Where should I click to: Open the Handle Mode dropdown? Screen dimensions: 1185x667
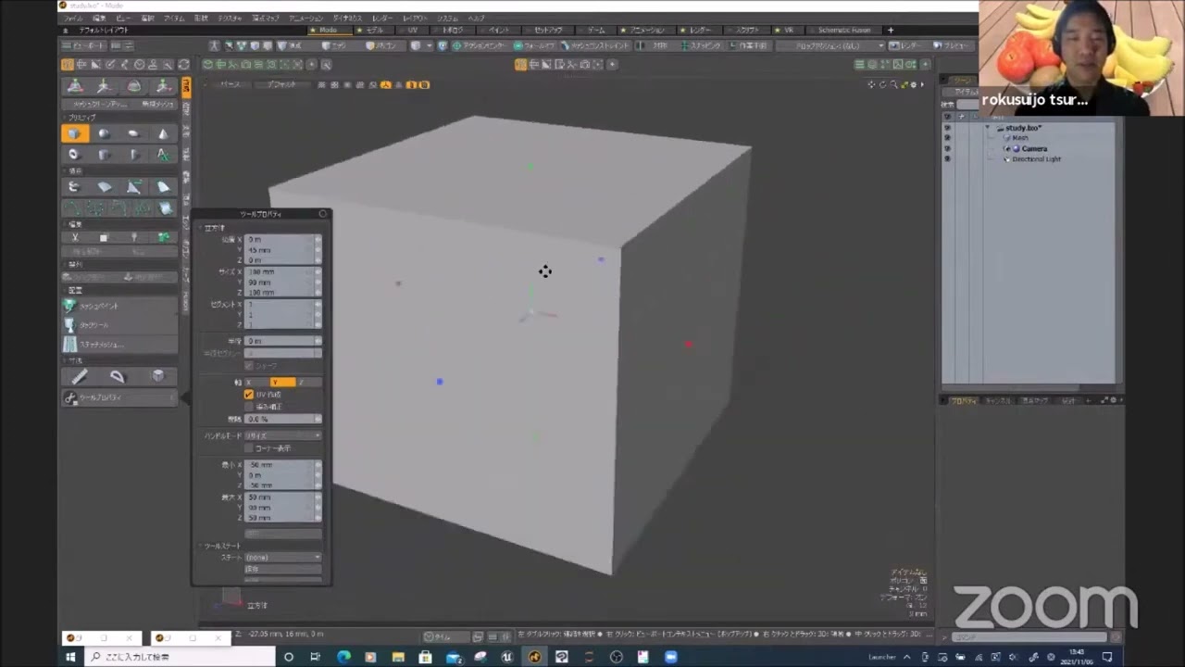point(282,435)
